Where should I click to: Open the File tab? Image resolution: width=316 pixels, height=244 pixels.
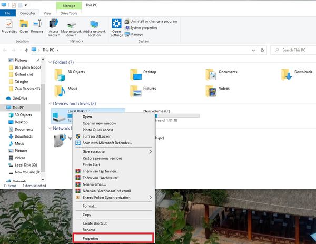[x=8, y=13]
